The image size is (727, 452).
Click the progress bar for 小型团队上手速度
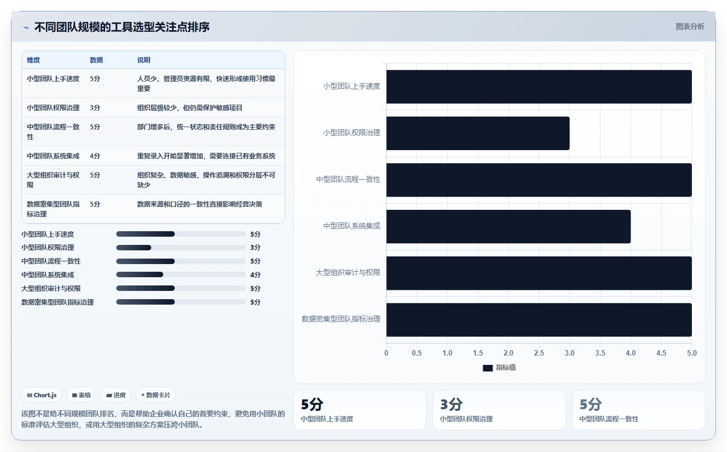(181, 234)
